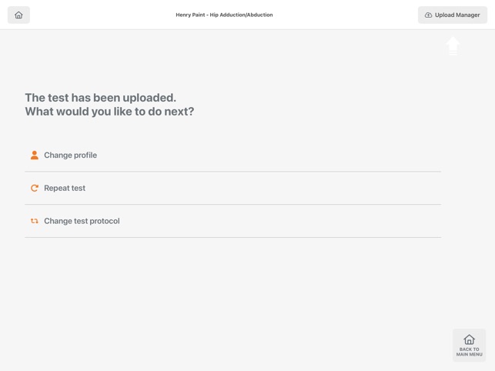Click the orange person icon for Change profile

35,155
